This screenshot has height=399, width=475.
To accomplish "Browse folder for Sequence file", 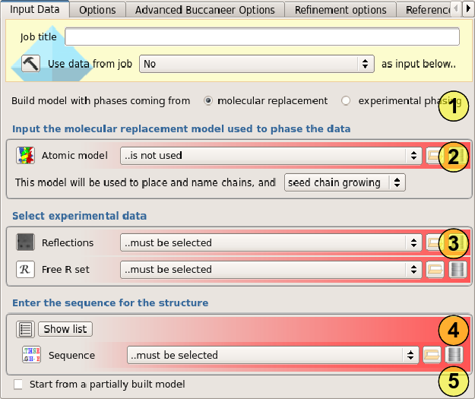I will click(x=431, y=355).
